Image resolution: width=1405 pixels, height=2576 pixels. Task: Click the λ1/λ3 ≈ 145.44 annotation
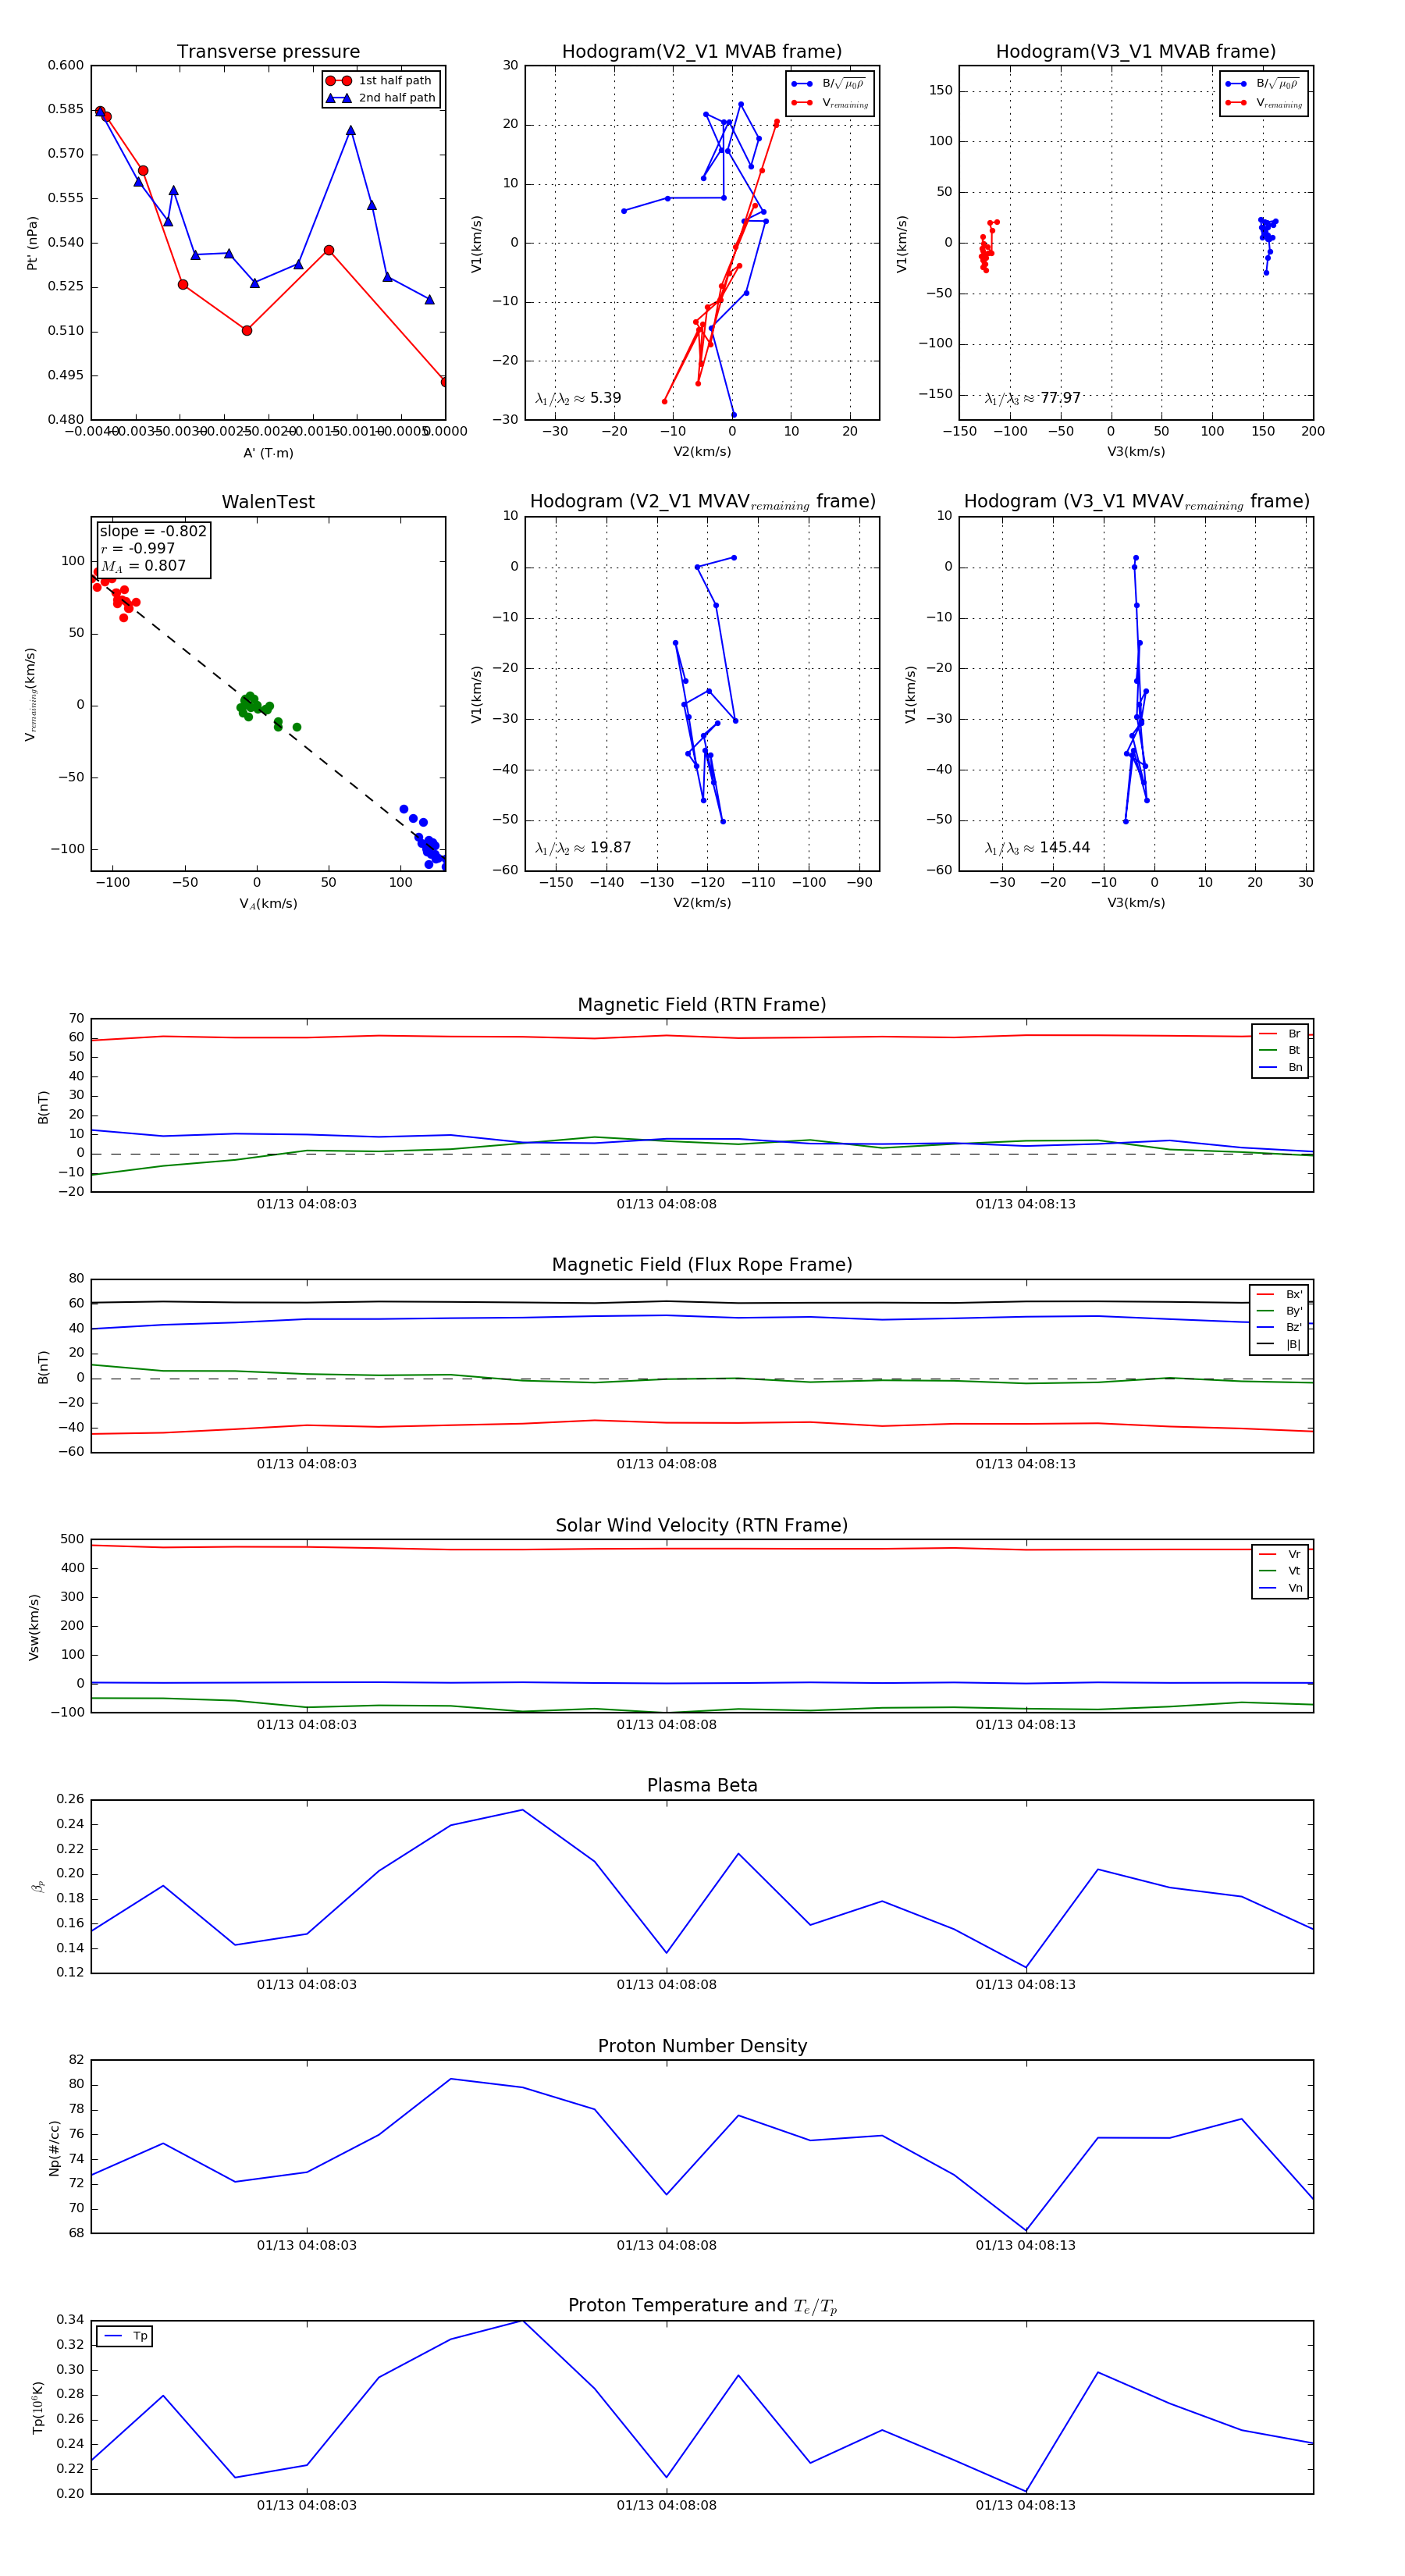click(1037, 848)
